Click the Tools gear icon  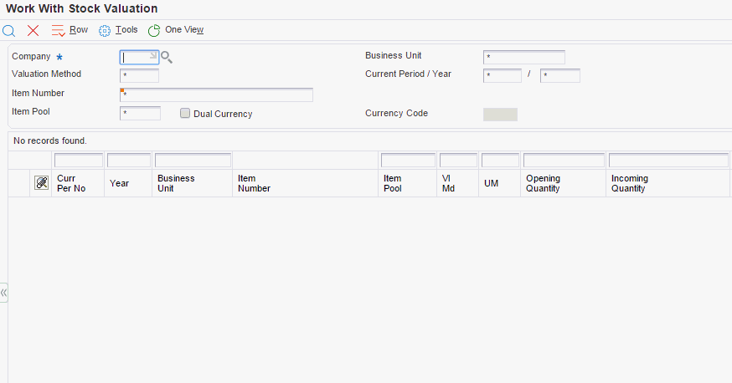105,30
